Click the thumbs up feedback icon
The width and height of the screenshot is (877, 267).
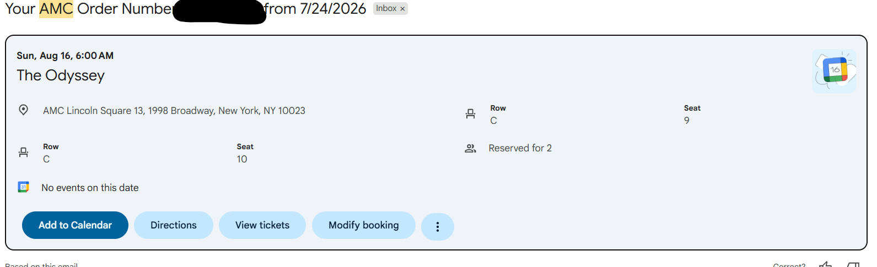(825, 264)
